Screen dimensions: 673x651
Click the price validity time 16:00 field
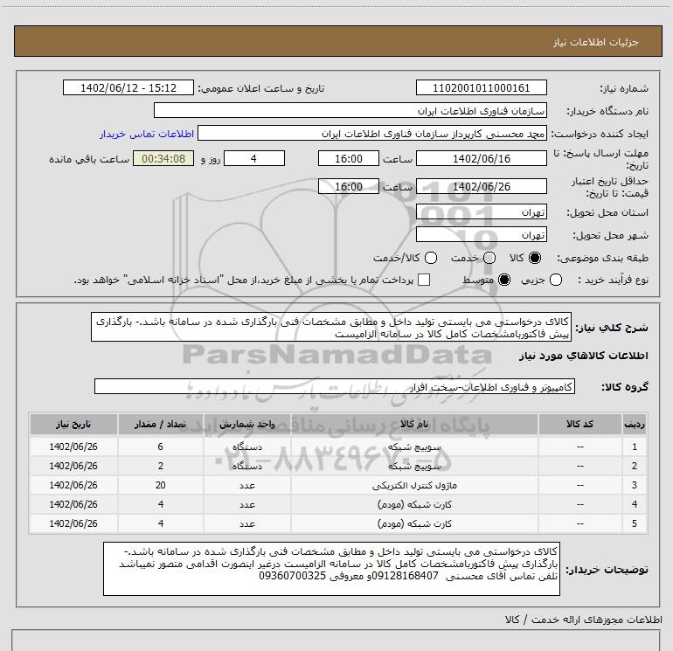tap(349, 187)
